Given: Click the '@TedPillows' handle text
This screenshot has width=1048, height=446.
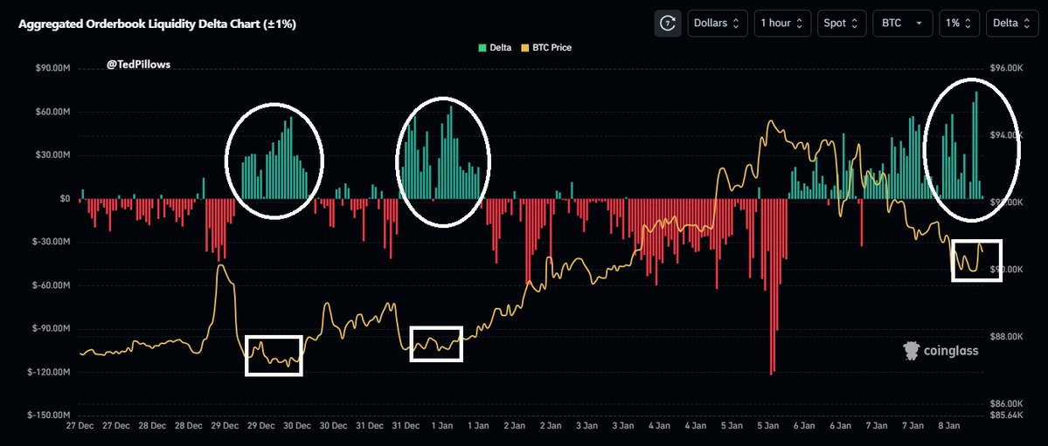Looking at the screenshot, I should [138, 65].
